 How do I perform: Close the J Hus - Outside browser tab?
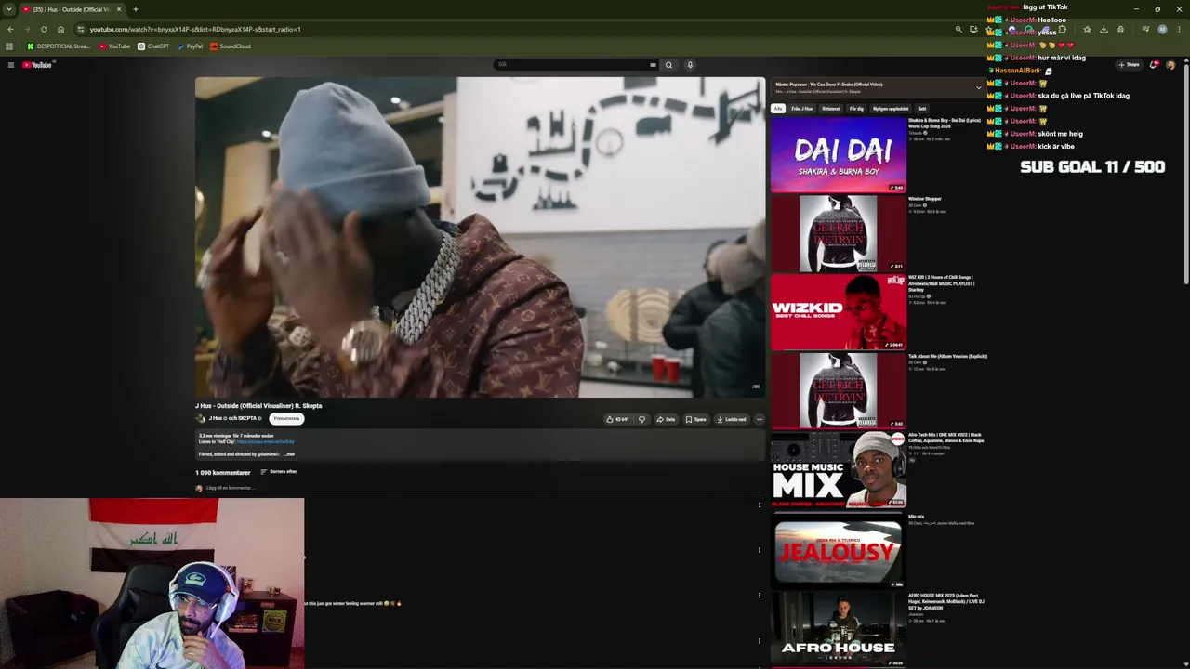point(119,9)
